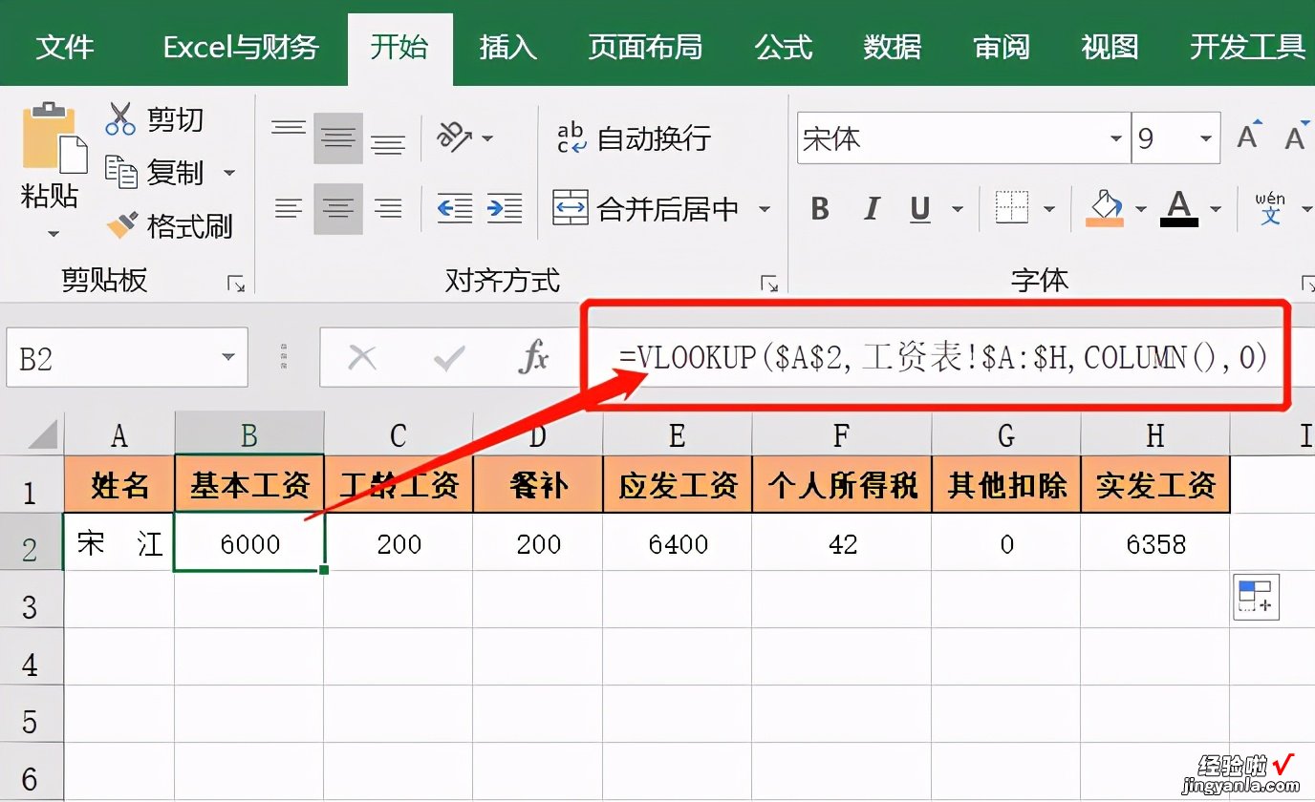This screenshot has height=802, width=1315.
Task: Apply the font color A
Action: pos(1180,208)
